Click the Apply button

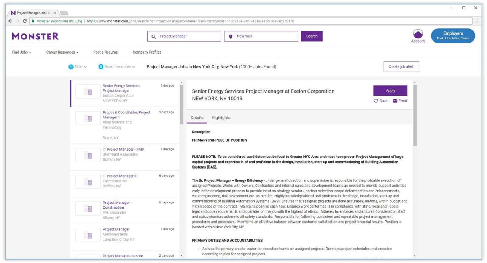[390, 91]
